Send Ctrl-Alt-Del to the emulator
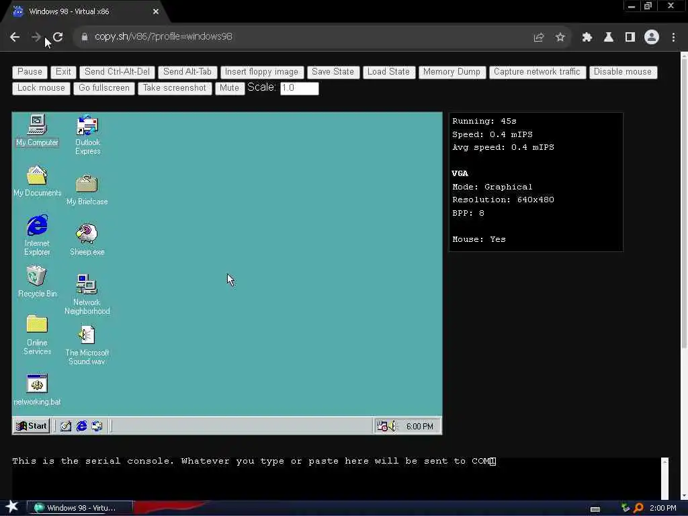 tap(117, 72)
